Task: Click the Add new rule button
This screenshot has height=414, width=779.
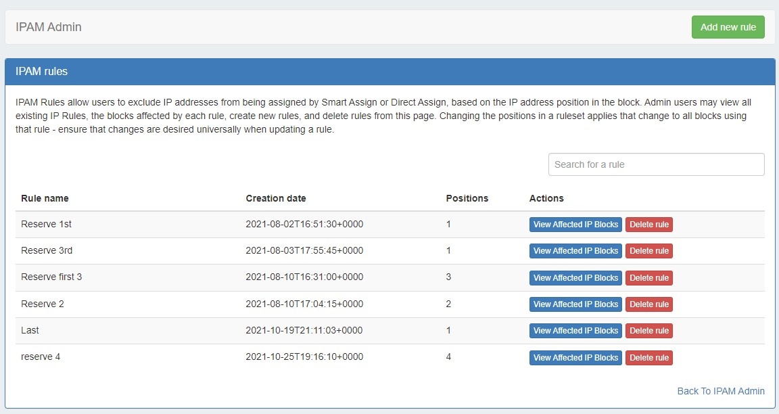Action: (x=728, y=27)
